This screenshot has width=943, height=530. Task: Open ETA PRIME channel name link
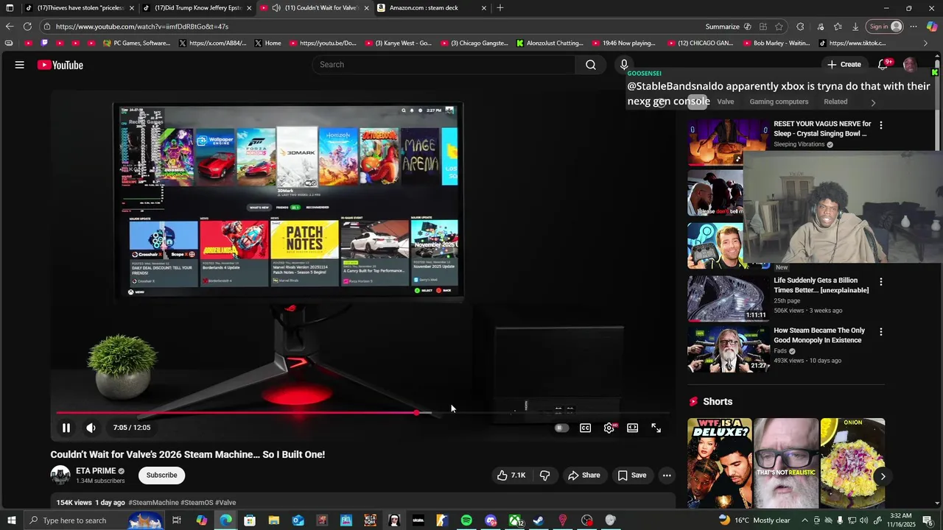click(96, 471)
